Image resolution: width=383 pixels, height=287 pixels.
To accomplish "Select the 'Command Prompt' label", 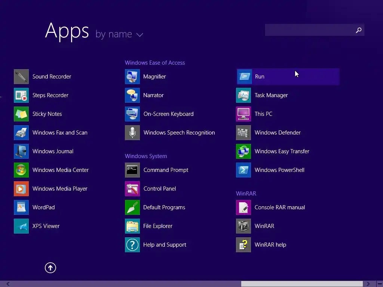I will pos(166,170).
